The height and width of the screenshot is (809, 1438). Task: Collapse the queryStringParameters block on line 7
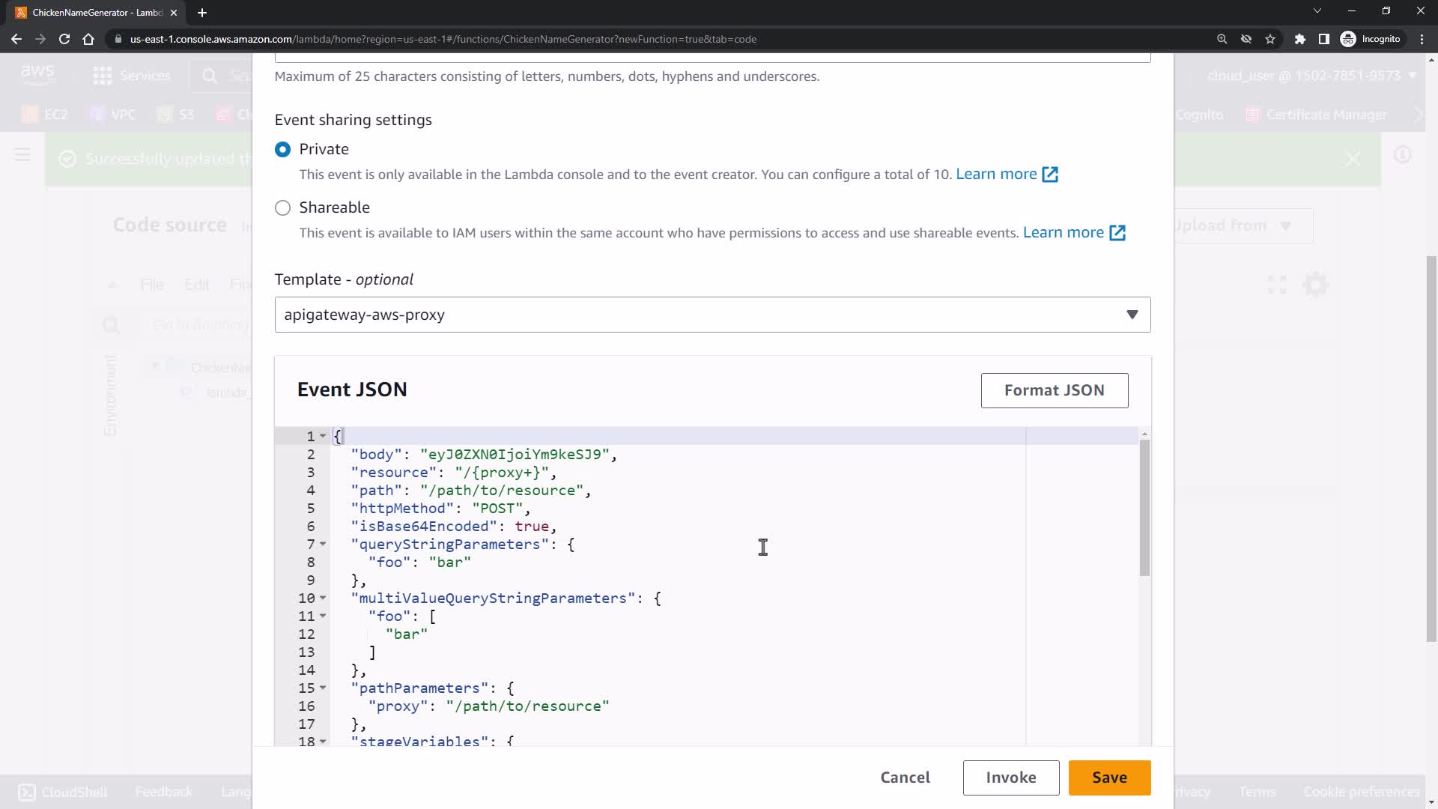point(323,545)
